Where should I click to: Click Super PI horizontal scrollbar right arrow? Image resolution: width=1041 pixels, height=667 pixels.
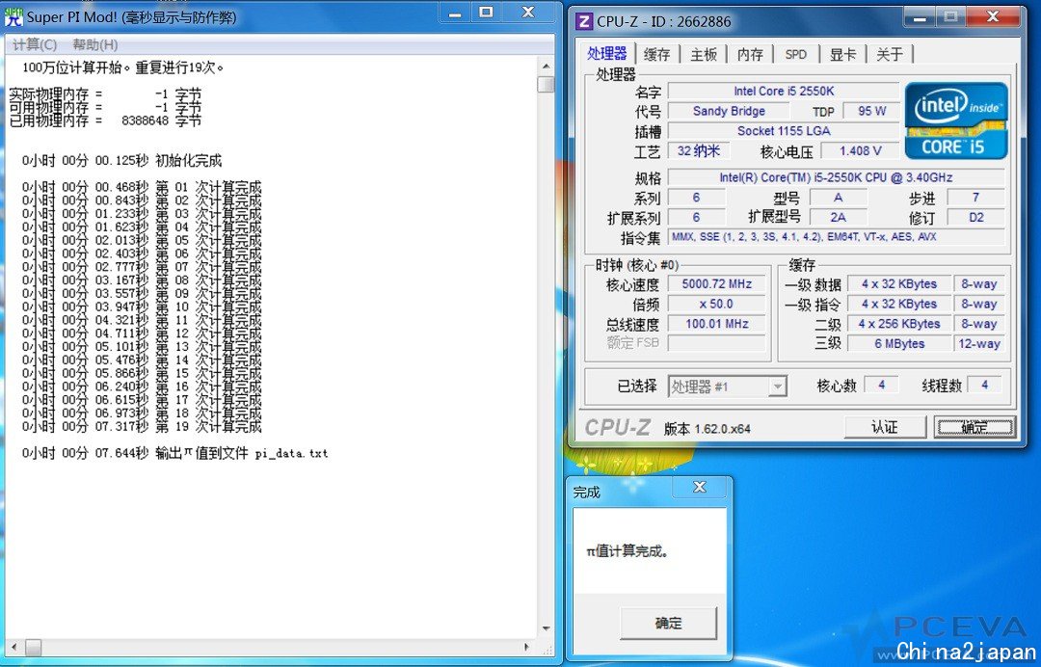coord(527,647)
